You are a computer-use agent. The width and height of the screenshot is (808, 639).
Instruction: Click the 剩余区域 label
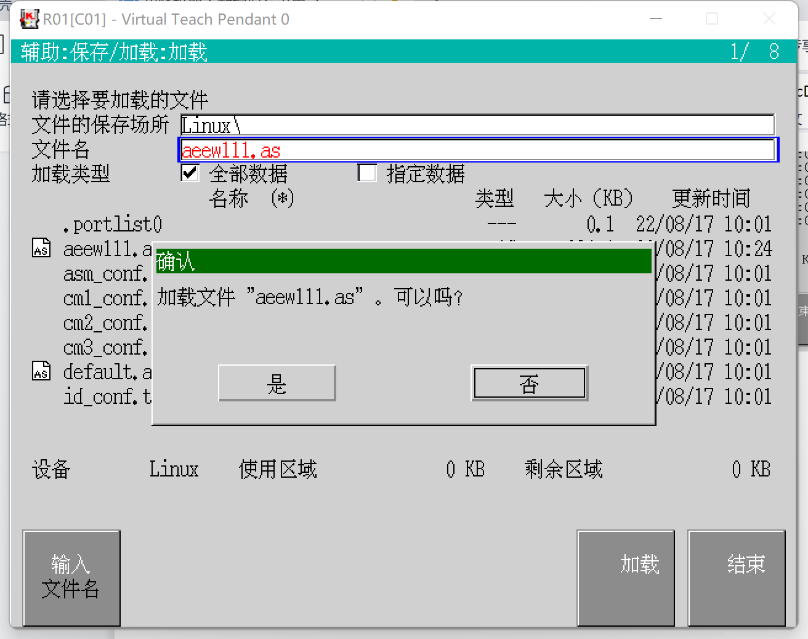click(564, 469)
